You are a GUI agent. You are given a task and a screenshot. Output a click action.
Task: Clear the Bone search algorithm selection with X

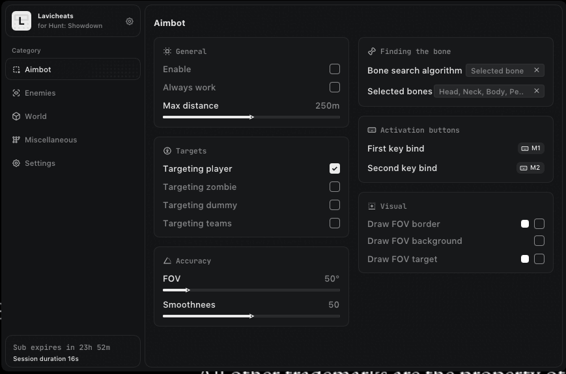[x=537, y=70]
